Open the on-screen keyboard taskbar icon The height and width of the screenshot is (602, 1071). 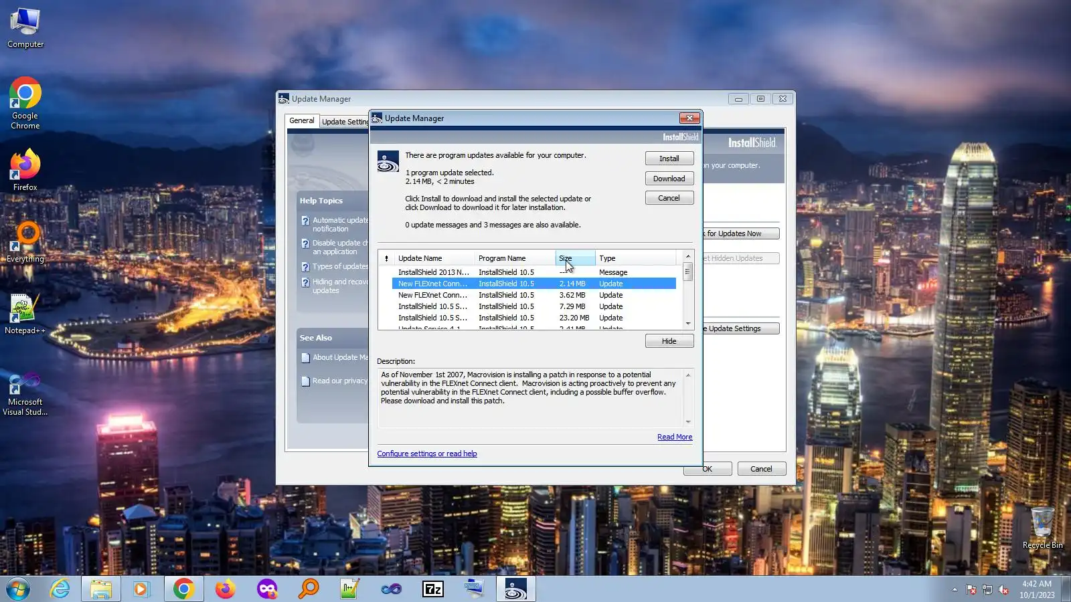(475, 589)
